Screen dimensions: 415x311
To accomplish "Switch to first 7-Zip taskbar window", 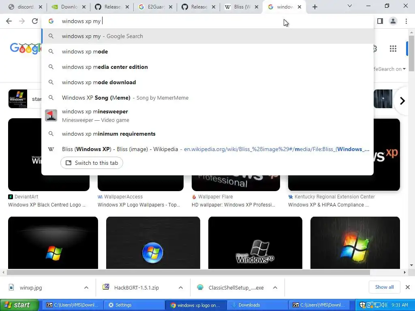I will click(73, 305).
